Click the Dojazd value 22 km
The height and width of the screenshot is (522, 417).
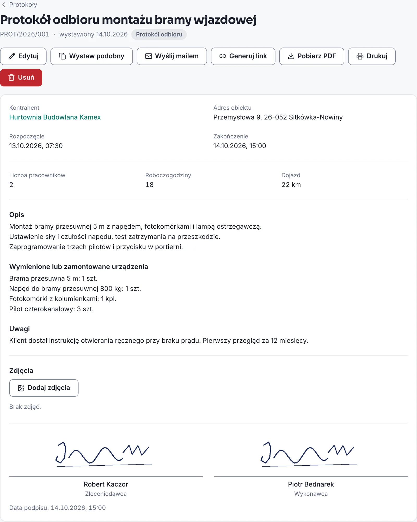[291, 185]
